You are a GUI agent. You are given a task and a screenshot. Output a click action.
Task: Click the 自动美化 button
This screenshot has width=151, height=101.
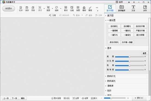pyautogui.click(x=114, y=26)
